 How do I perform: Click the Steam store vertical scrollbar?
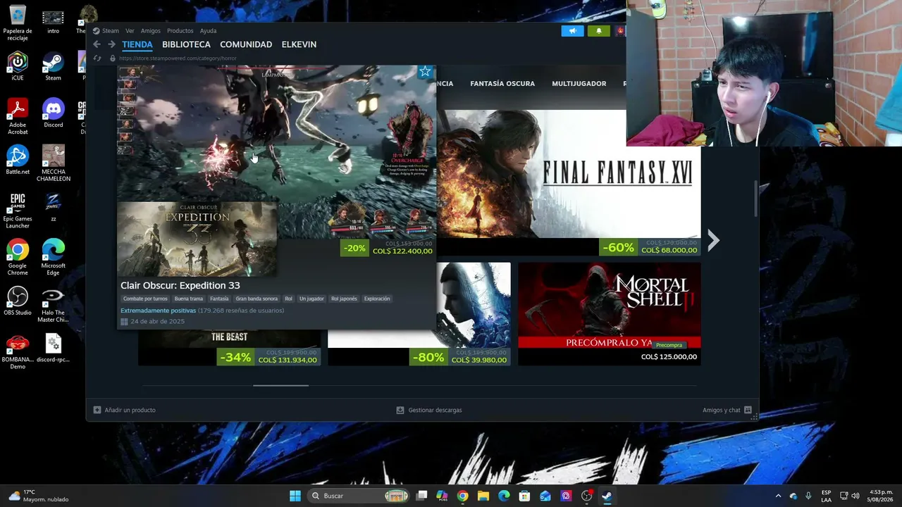[x=756, y=199]
